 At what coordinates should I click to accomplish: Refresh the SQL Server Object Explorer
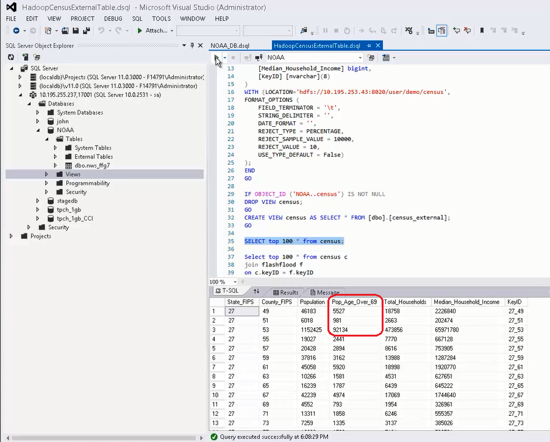(11, 57)
